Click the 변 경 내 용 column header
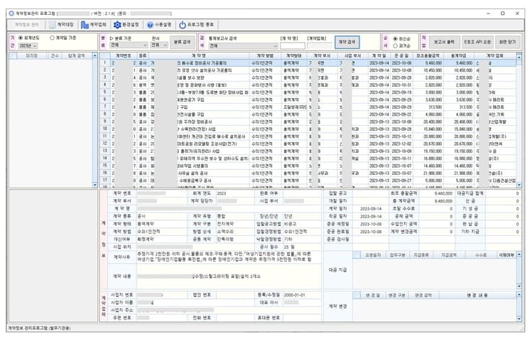The width and height of the screenshot is (532, 342). click(x=477, y=296)
